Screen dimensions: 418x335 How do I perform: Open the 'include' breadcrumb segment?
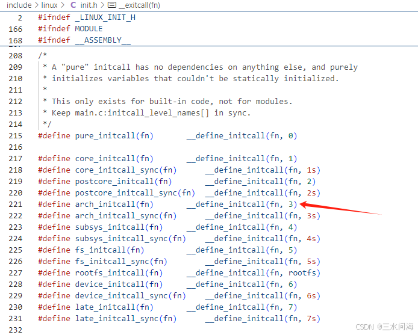[19, 5]
